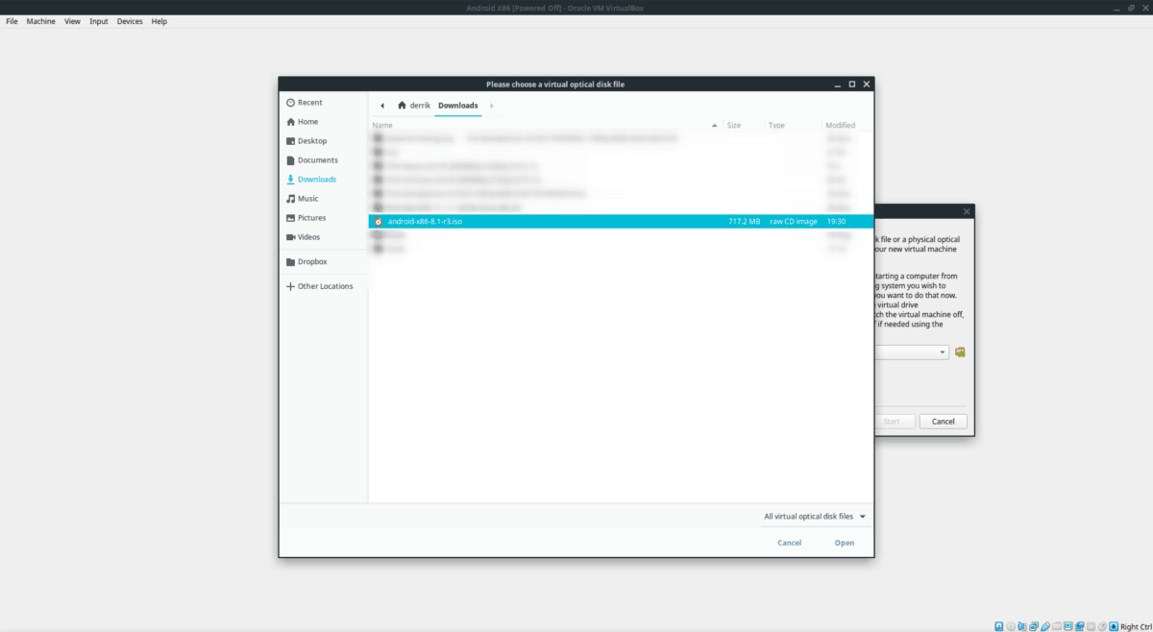Viewport: 1153px width, 632px height.
Task: Click the Right Ctrl host key label
Action: 1136,626
